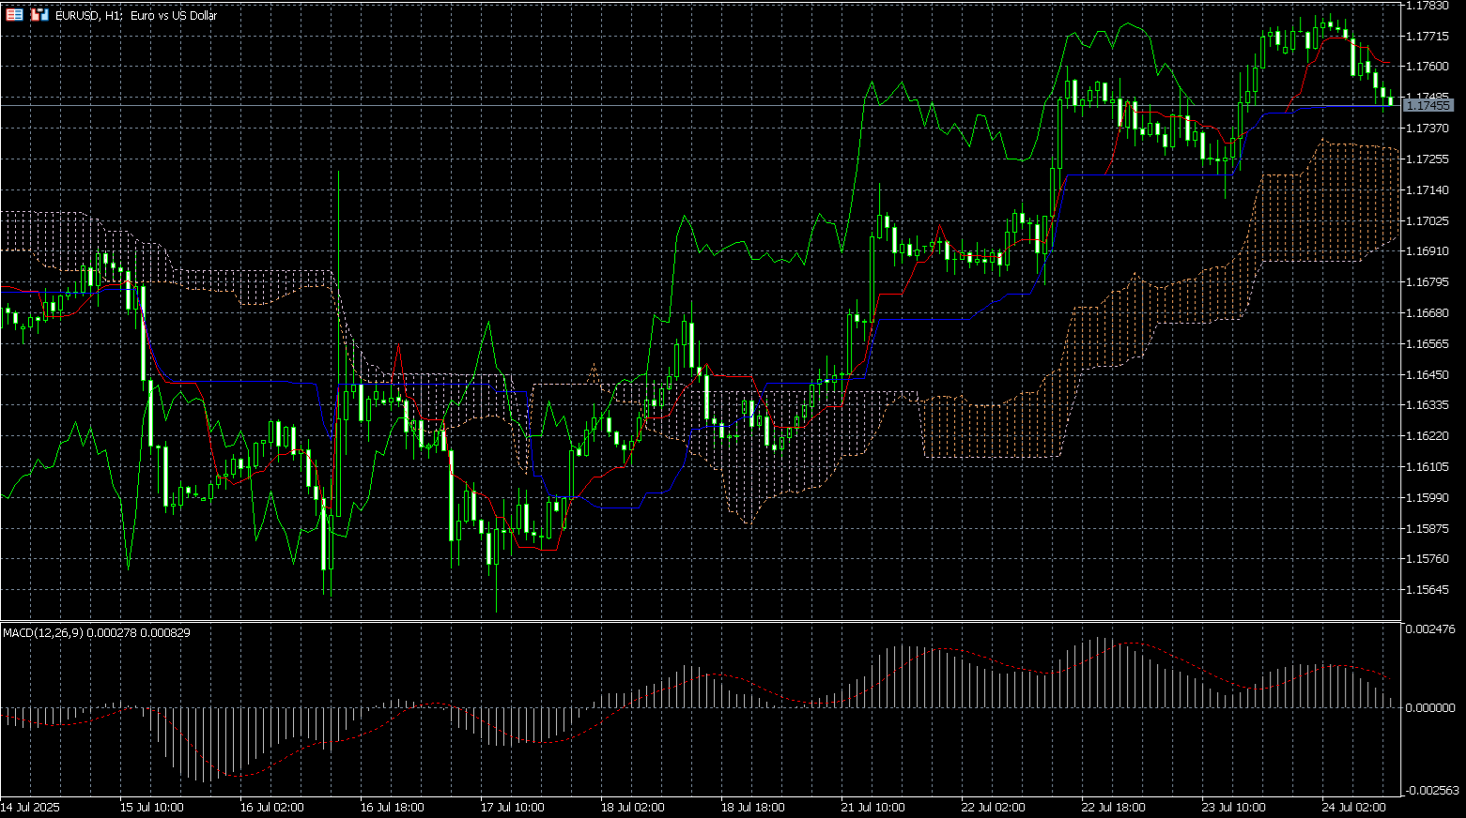Open the one-click trading panel icon
The width and height of the screenshot is (1466, 818).
coord(14,15)
